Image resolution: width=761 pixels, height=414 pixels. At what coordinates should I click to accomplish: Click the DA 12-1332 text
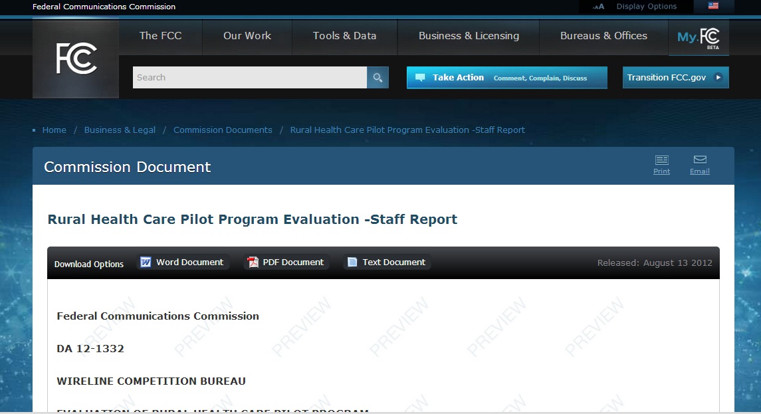90,348
